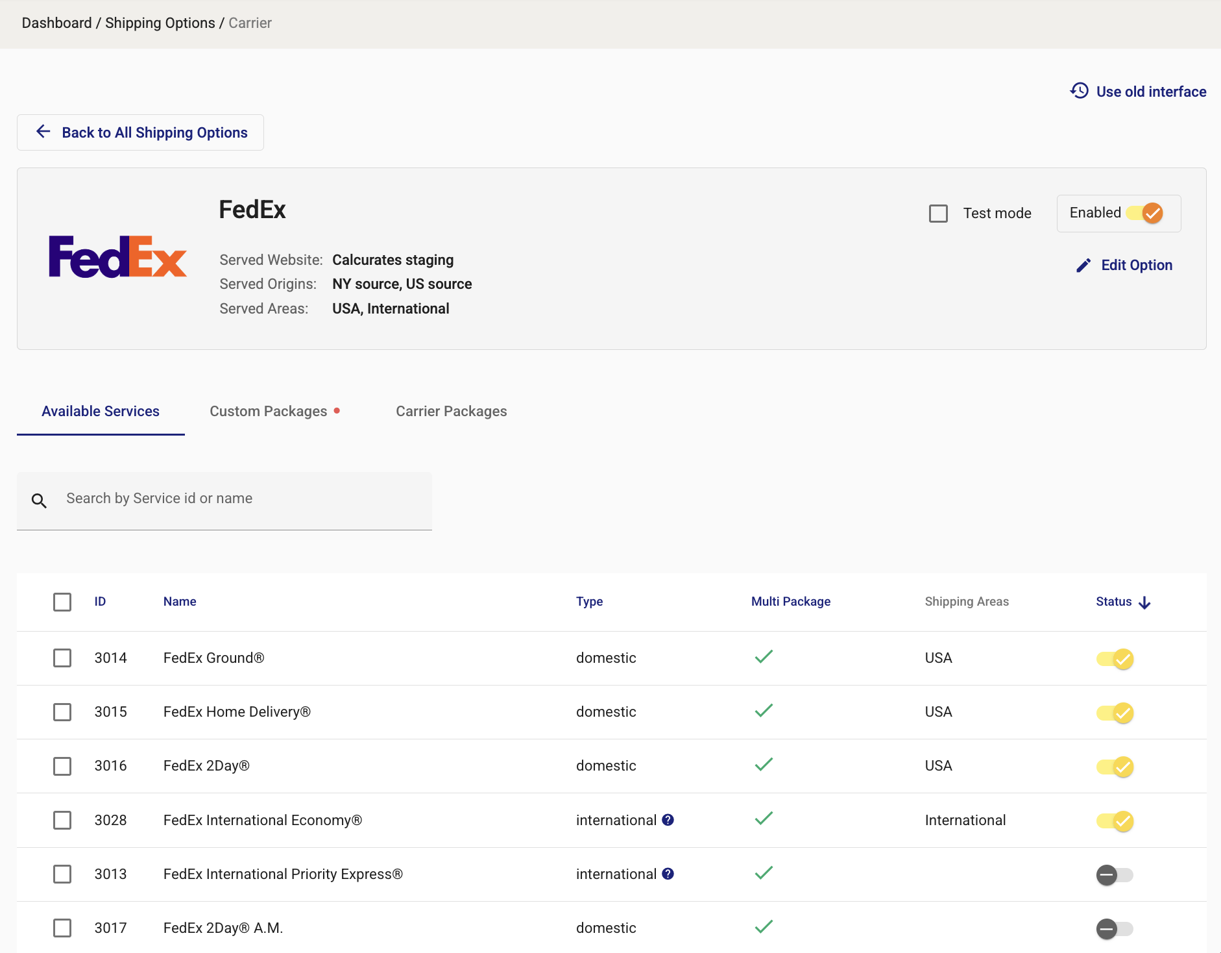Image resolution: width=1221 pixels, height=953 pixels.
Task: Switch to Available Services tab
Action: [101, 411]
